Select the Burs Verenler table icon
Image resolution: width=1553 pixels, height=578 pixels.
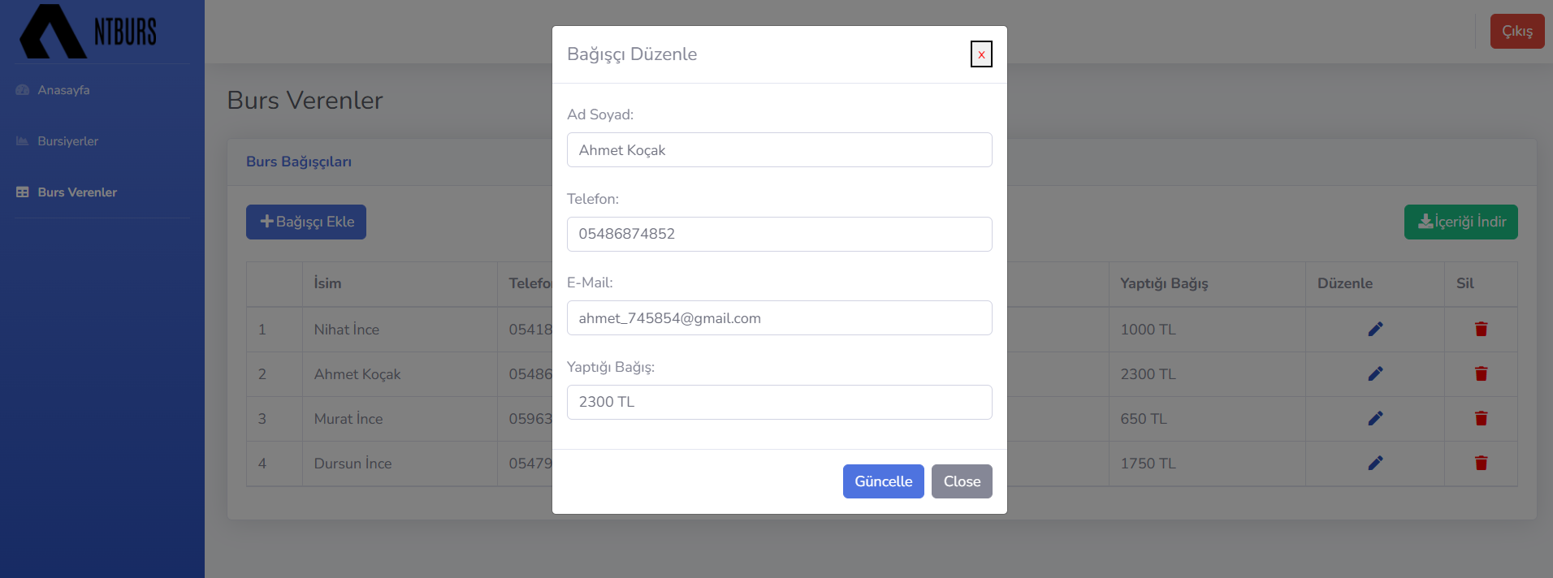20,192
